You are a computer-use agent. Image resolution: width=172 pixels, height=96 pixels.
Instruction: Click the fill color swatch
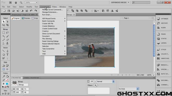[7, 84]
